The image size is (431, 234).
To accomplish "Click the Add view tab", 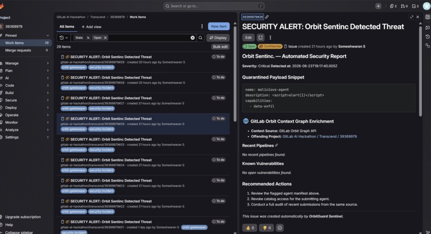I will pos(91,27).
